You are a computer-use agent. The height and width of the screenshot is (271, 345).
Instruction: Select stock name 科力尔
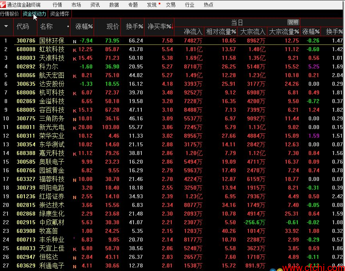point(48,66)
